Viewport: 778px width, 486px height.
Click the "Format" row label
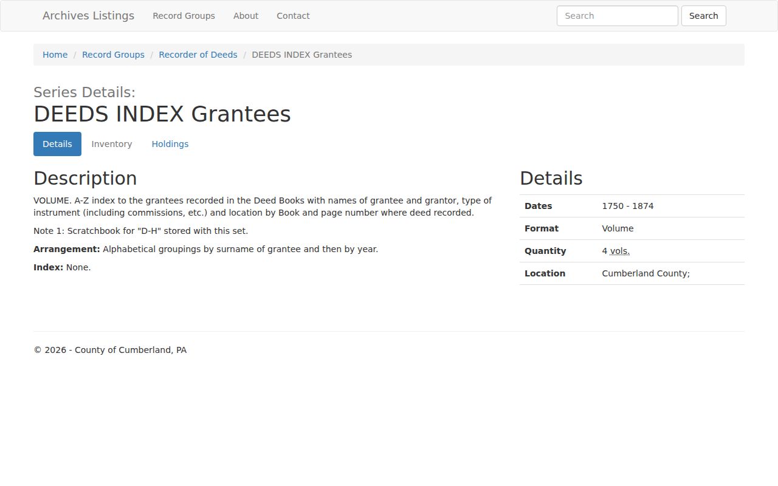point(542,228)
